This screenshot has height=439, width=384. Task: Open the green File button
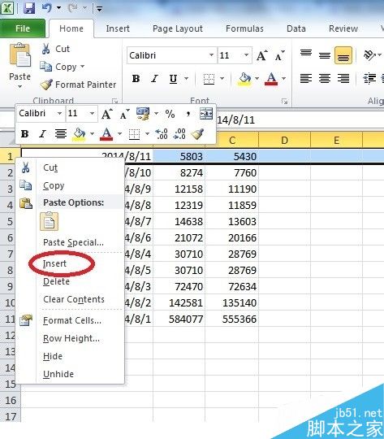point(23,28)
